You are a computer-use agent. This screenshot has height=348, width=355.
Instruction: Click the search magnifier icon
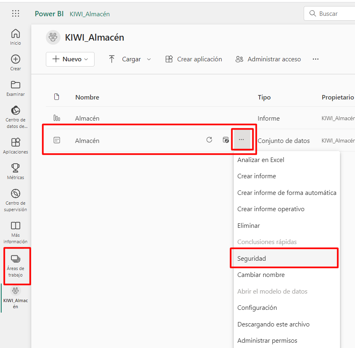click(312, 13)
